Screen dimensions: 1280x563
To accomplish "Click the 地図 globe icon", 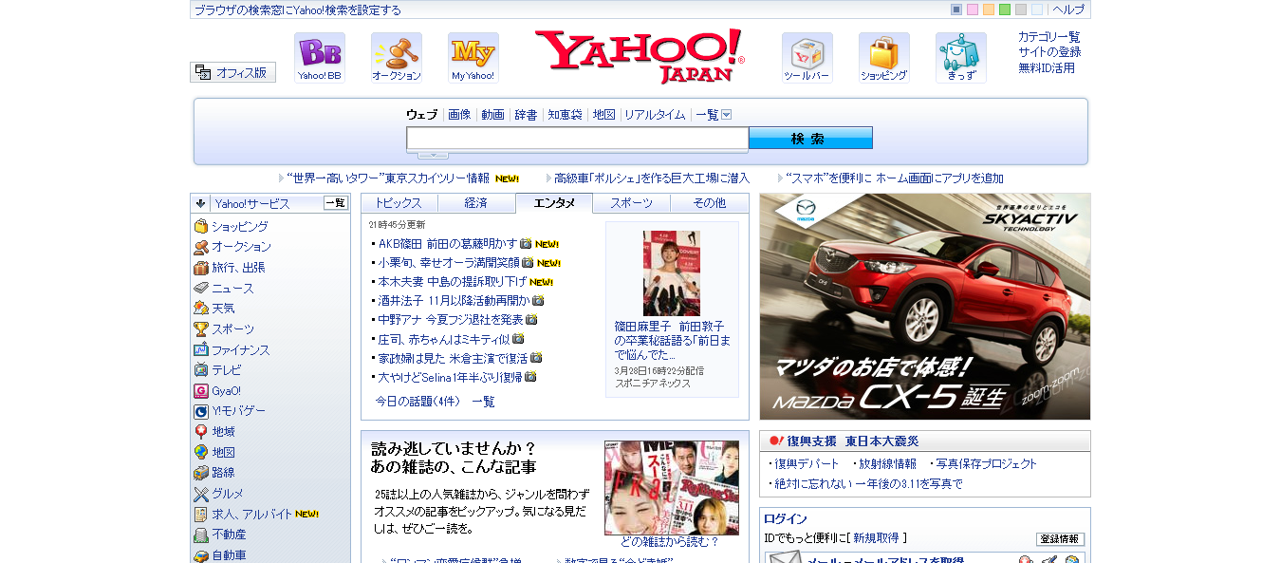I will pyautogui.click(x=201, y=453).
